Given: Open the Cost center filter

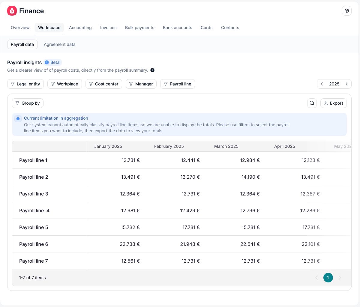Looking at the screenshot, I should tap(104, 84).
